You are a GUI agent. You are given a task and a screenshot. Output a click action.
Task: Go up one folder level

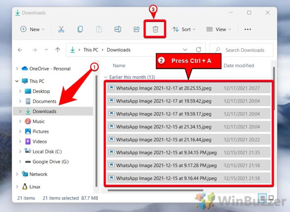57,50
